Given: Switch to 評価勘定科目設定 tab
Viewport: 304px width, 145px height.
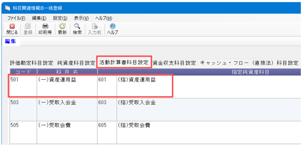Looking at the screenshot, I should 32,63.
